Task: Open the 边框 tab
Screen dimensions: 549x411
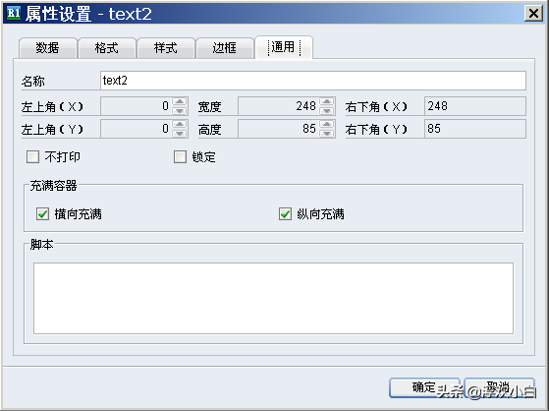Action: (x=225, y=48)
